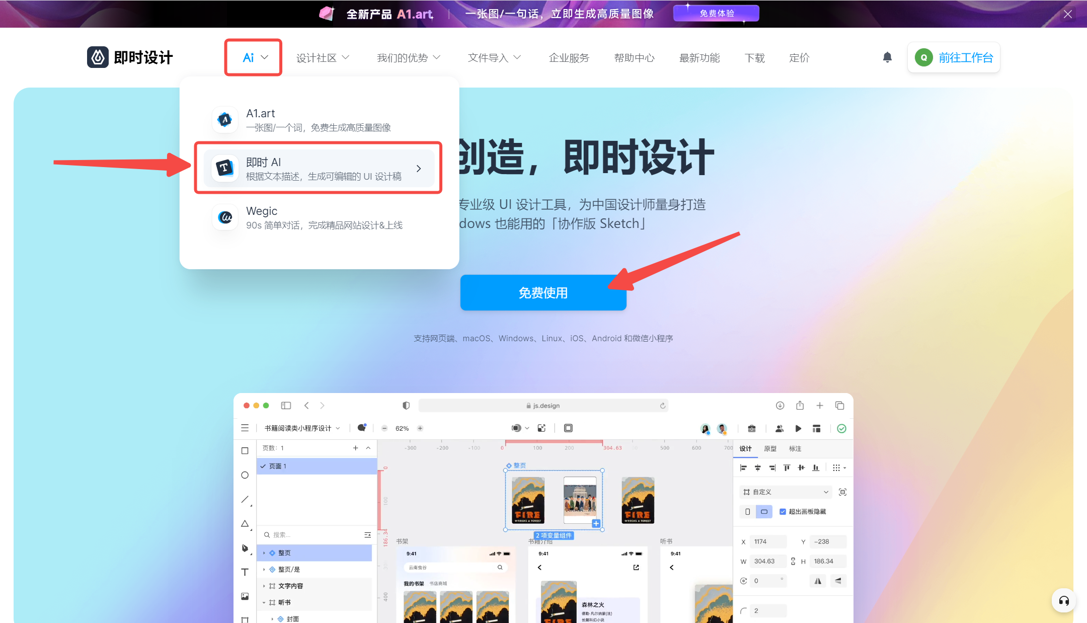The width and height of the screenshot is (1087, 623).
Task: Select the triangle polygon tool
Action: pos(245,524)
